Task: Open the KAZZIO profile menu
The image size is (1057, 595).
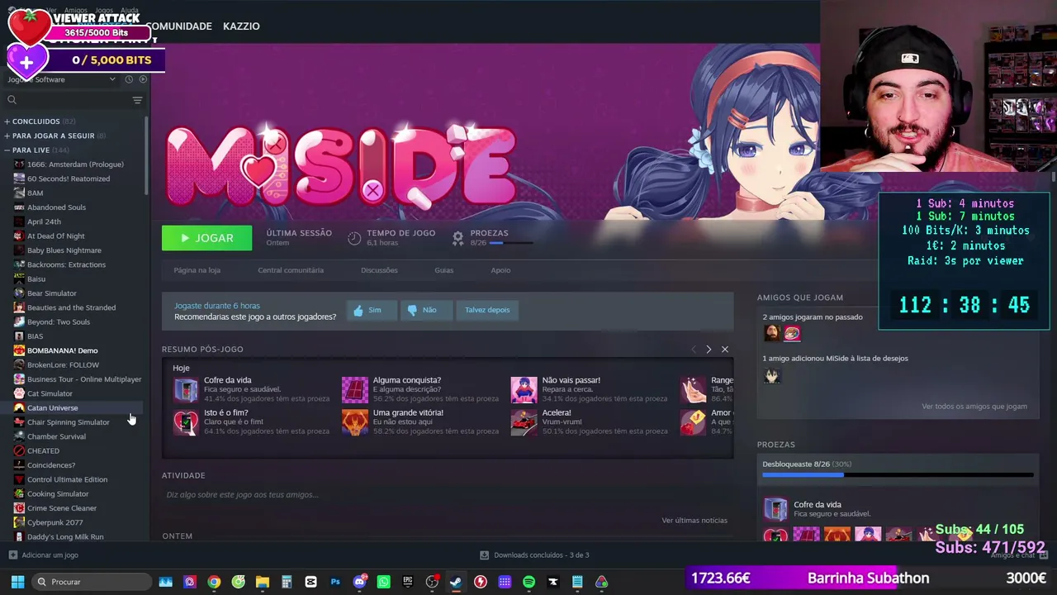Action: point(241,26)
